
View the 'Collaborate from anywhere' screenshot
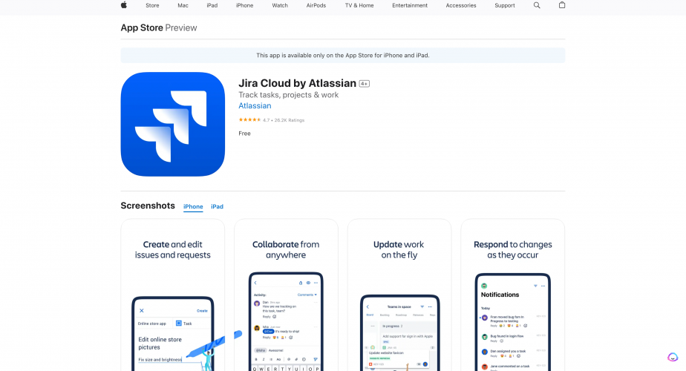coord(286,295)
